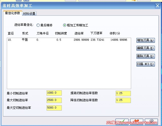This screenshot has height=126, width=162.
Task: Click volume value 14999.99996
Action: (x=119, y=40)
